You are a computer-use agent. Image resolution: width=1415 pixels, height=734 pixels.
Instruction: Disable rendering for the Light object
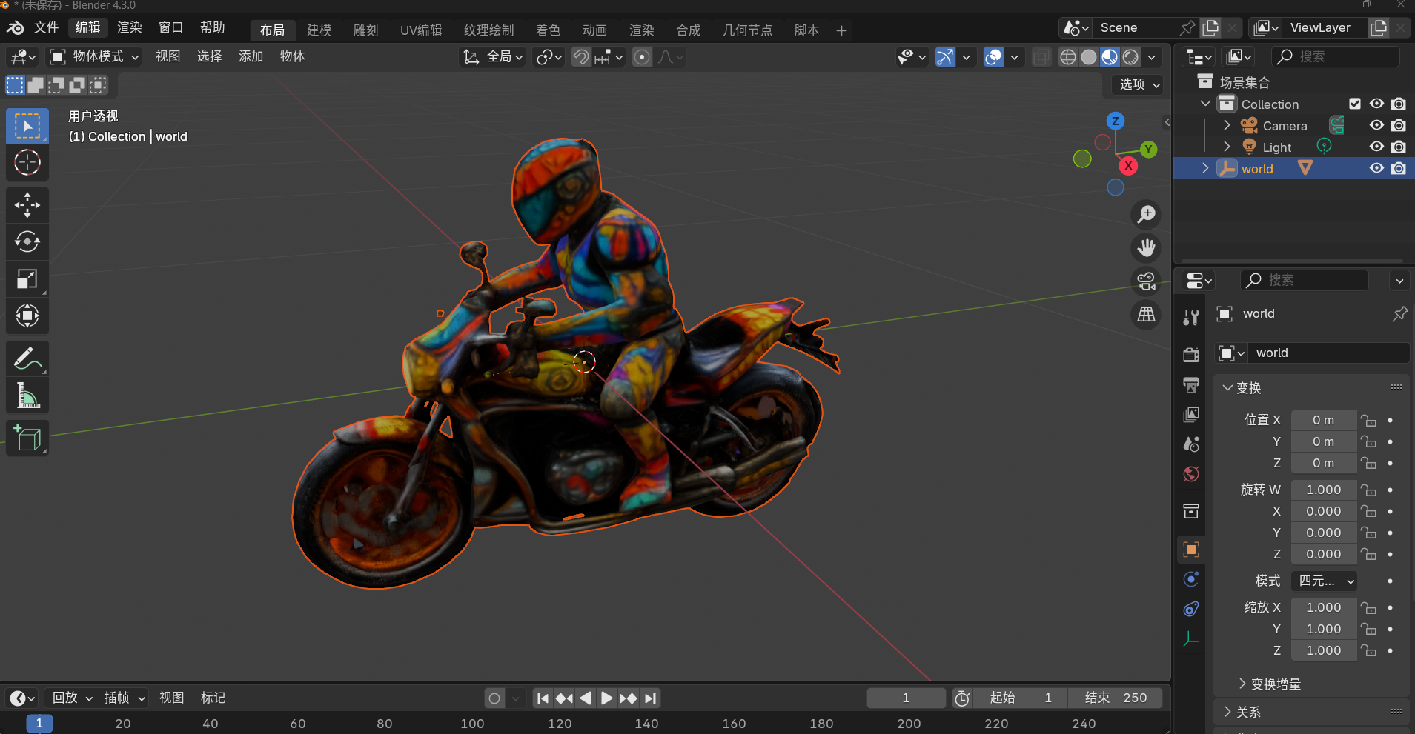[x=1398, y=147]
